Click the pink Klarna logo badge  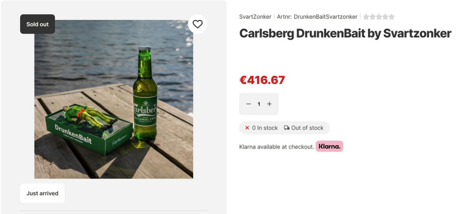(329, 147)
